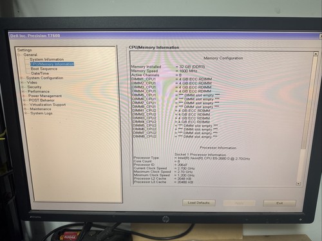This screenshot has height=241, width=322.
Task: Click the Minimum Clock Speed label
Action: pos(151,175)
